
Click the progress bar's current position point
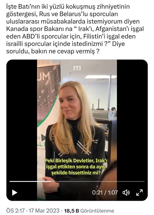click(51, 181)
